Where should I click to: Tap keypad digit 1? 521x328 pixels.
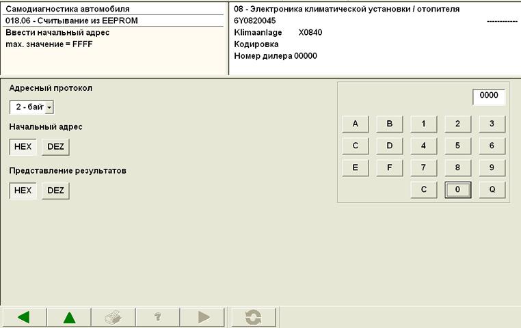tap(424, 124)
